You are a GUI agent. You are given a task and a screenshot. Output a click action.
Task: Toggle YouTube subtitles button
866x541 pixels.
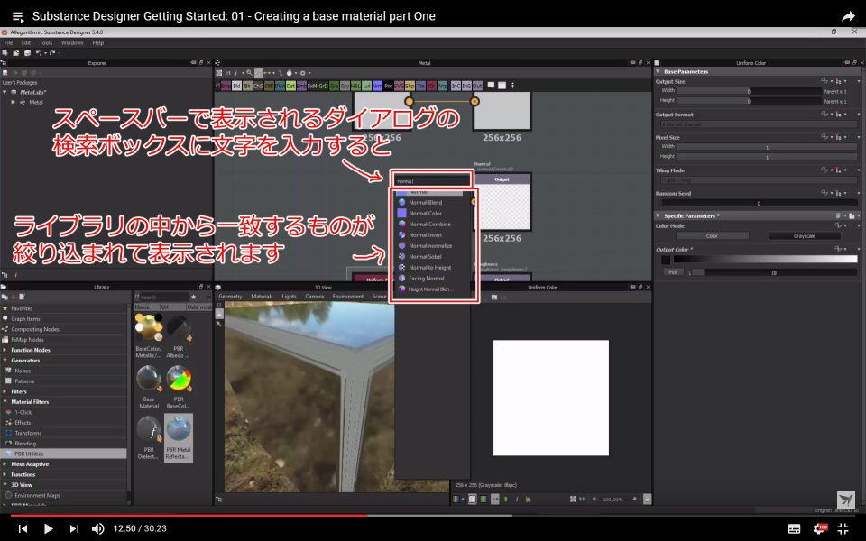coord(794,529)
